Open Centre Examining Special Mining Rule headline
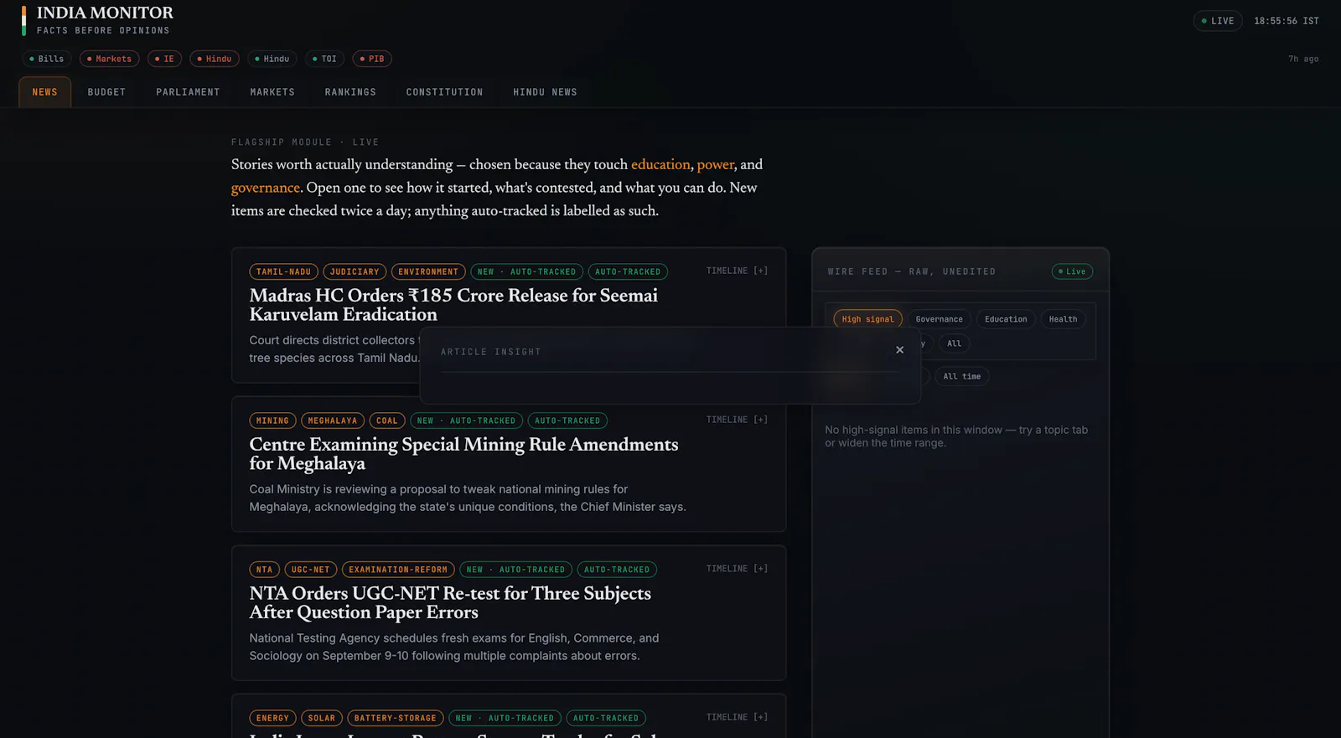Screen dimensions: 1341x738 [463, 454]
